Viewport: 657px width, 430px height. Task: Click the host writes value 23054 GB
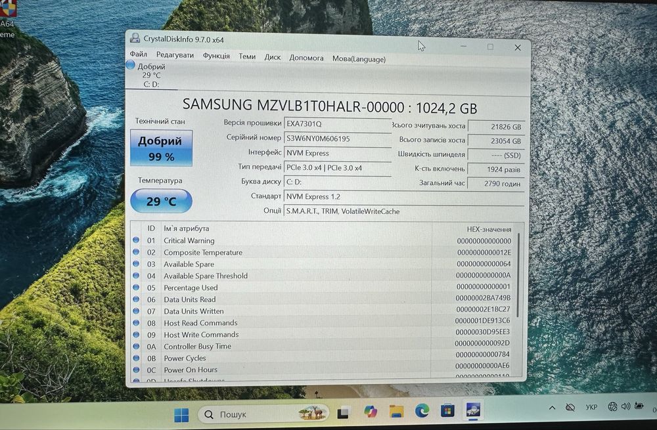pos(495,140)
